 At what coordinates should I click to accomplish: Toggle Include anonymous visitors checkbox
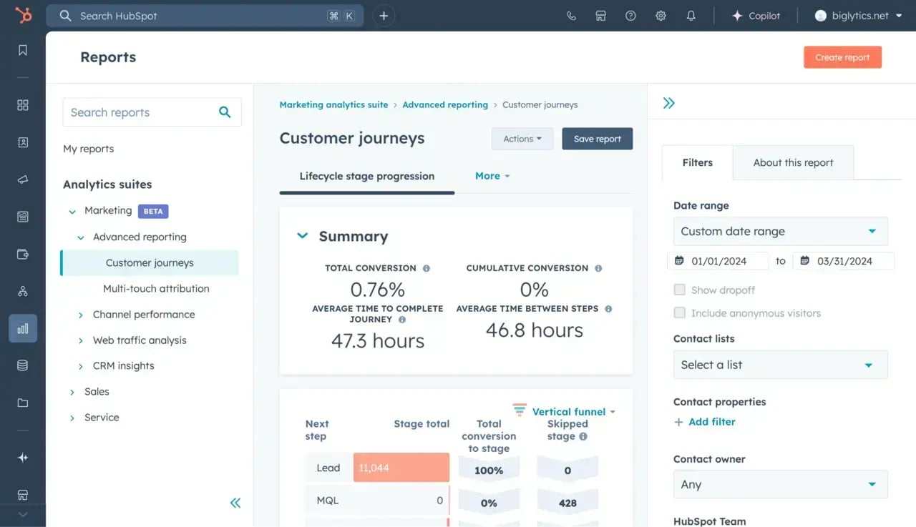coord(680,312)
